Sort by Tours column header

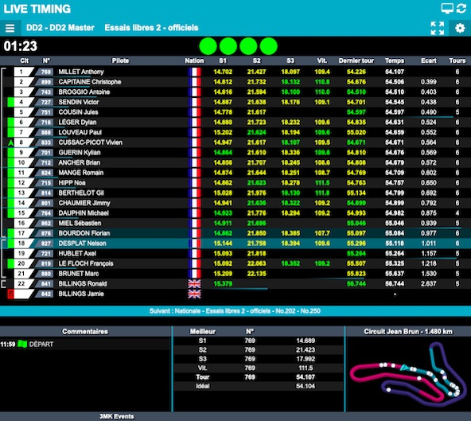(x=457, y=60)
